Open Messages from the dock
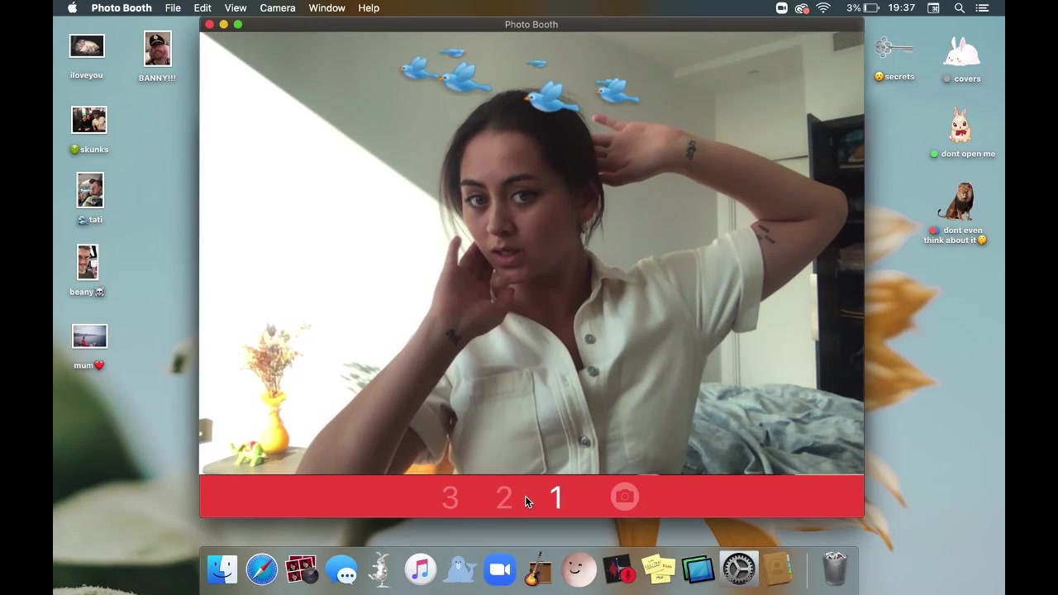The image size is (1058, 595). pyautogui.click(x=341, y=569)
